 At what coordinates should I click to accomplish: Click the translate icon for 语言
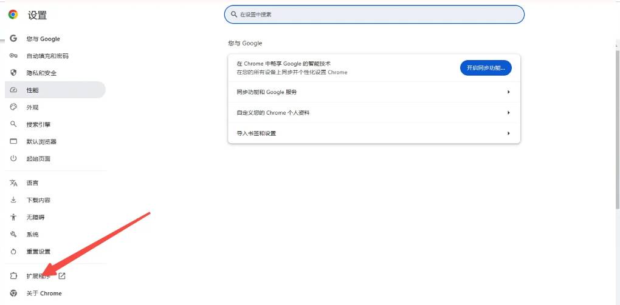[x=13, y=183]
